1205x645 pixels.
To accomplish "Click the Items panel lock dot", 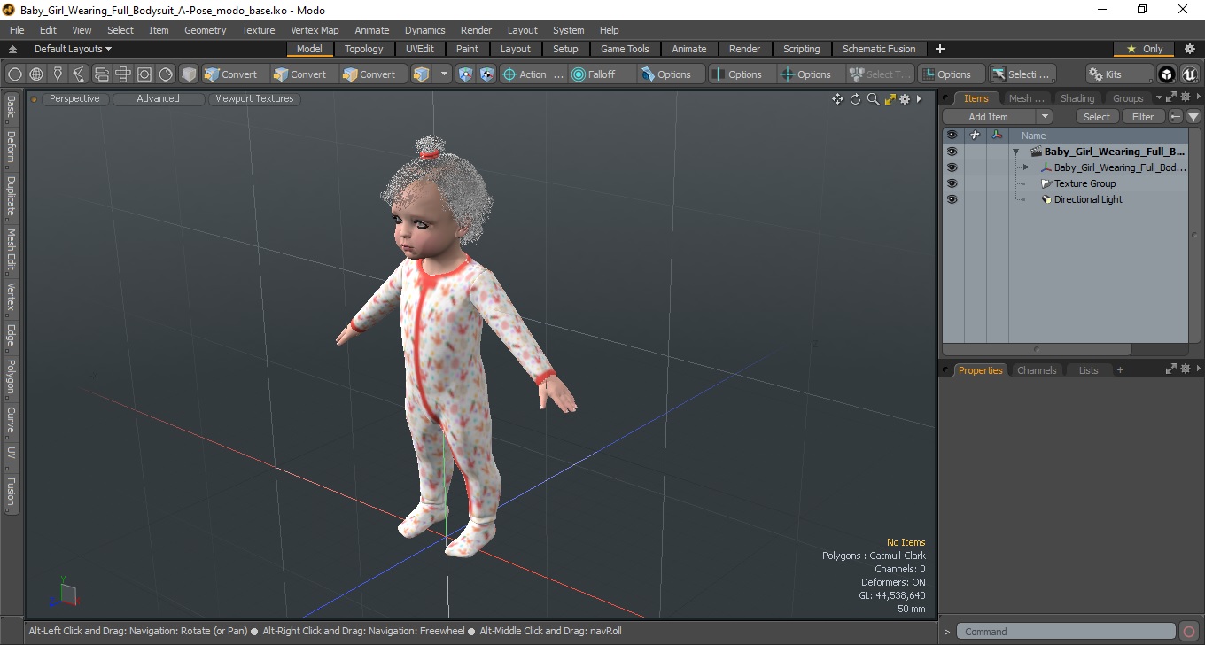I will coord(946,98).
